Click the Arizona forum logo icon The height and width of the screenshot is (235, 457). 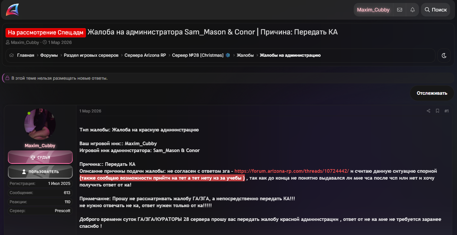(12, 10)
